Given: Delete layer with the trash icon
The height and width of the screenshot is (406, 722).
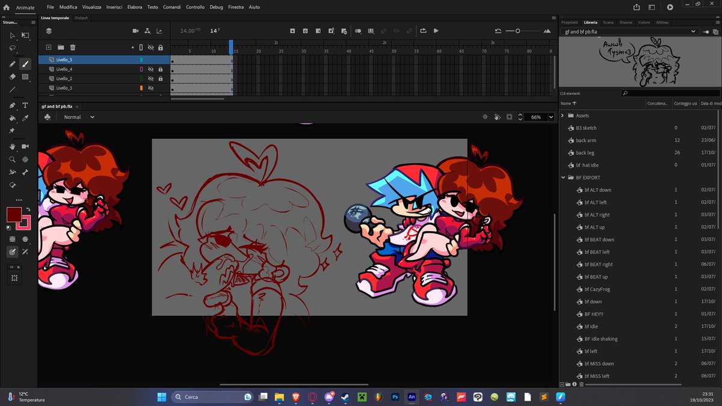Looking at the screenshot, I should (73, 47).
